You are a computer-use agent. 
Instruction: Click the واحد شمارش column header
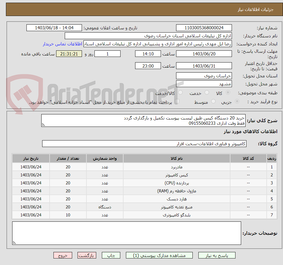point(105,159)
